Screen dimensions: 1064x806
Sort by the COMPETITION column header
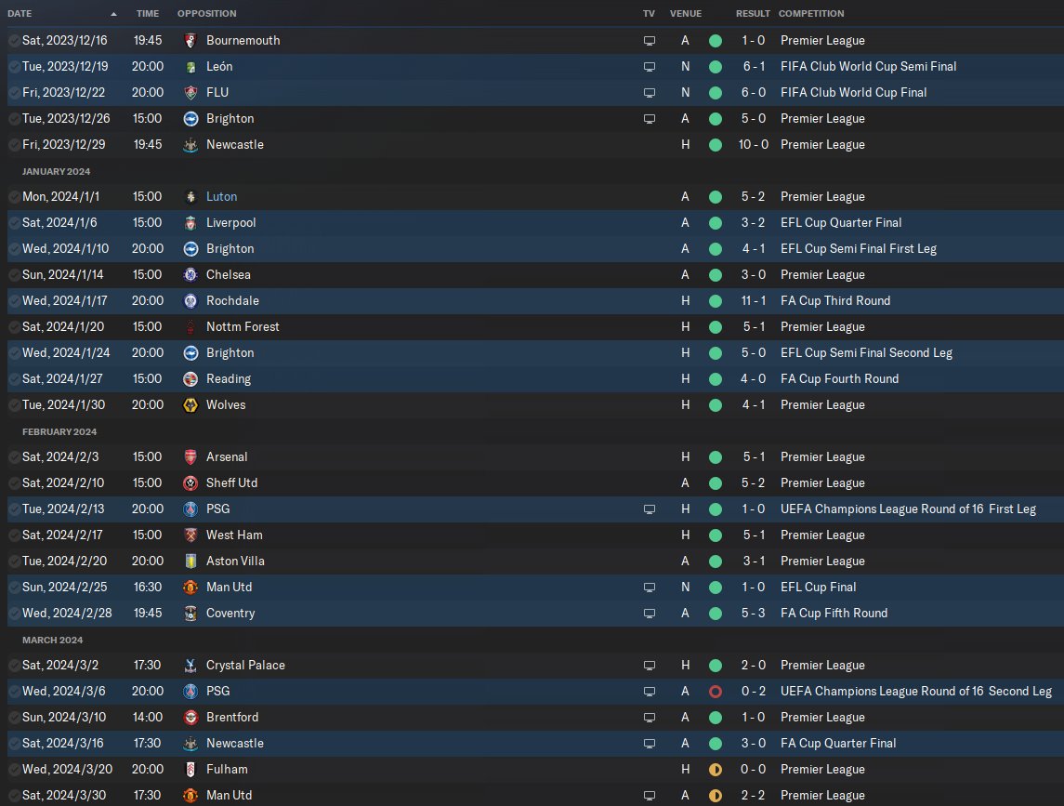click(811, 14)
